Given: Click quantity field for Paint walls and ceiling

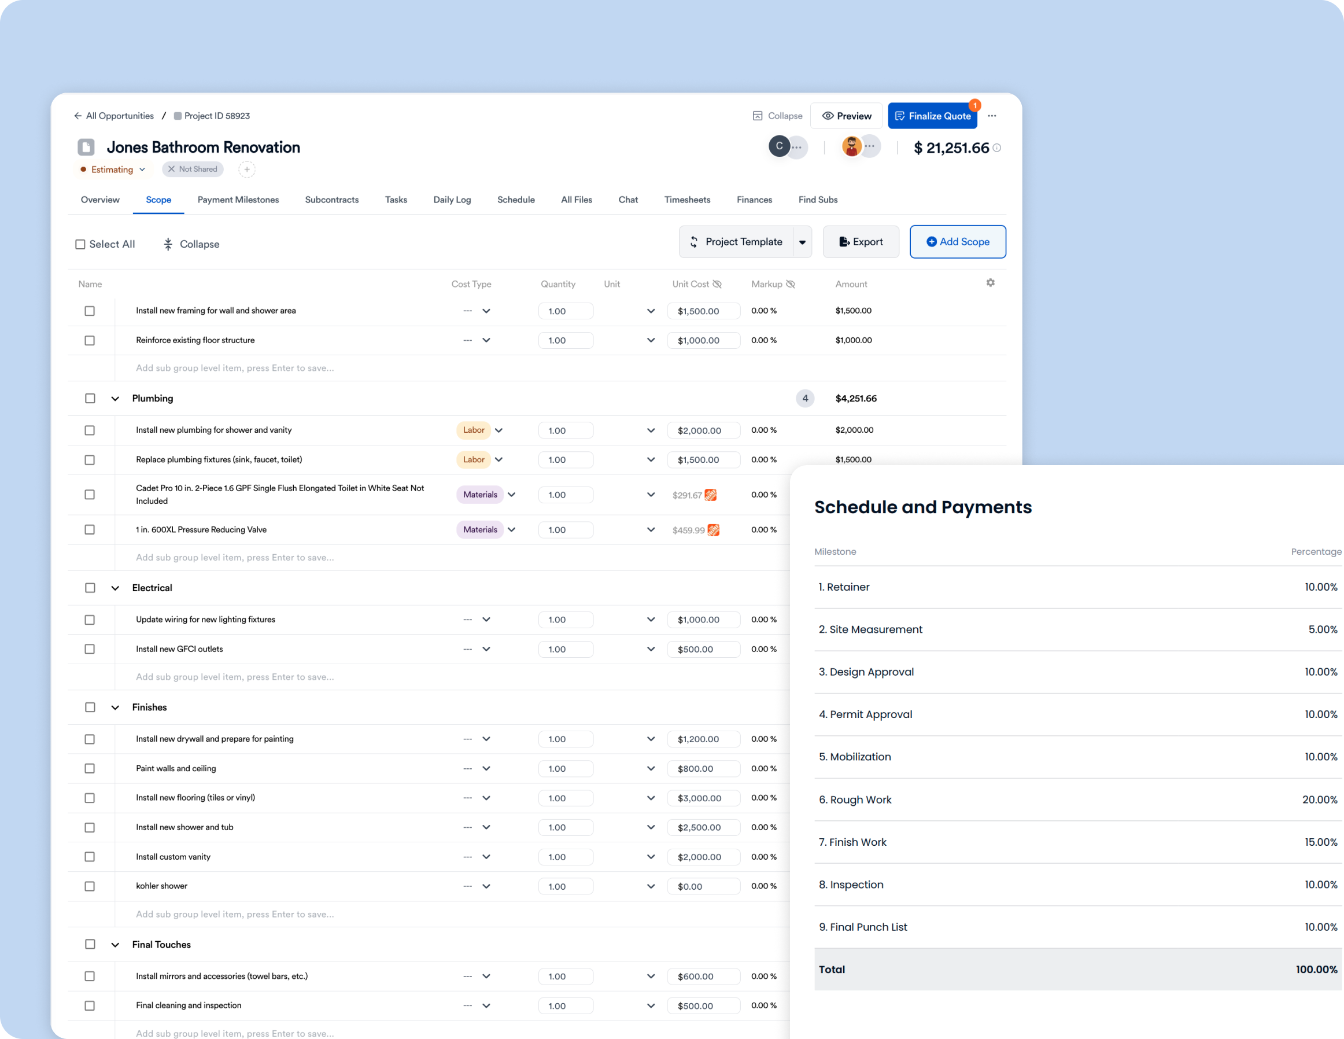Looking at the screenshot, I should point(565,768).
